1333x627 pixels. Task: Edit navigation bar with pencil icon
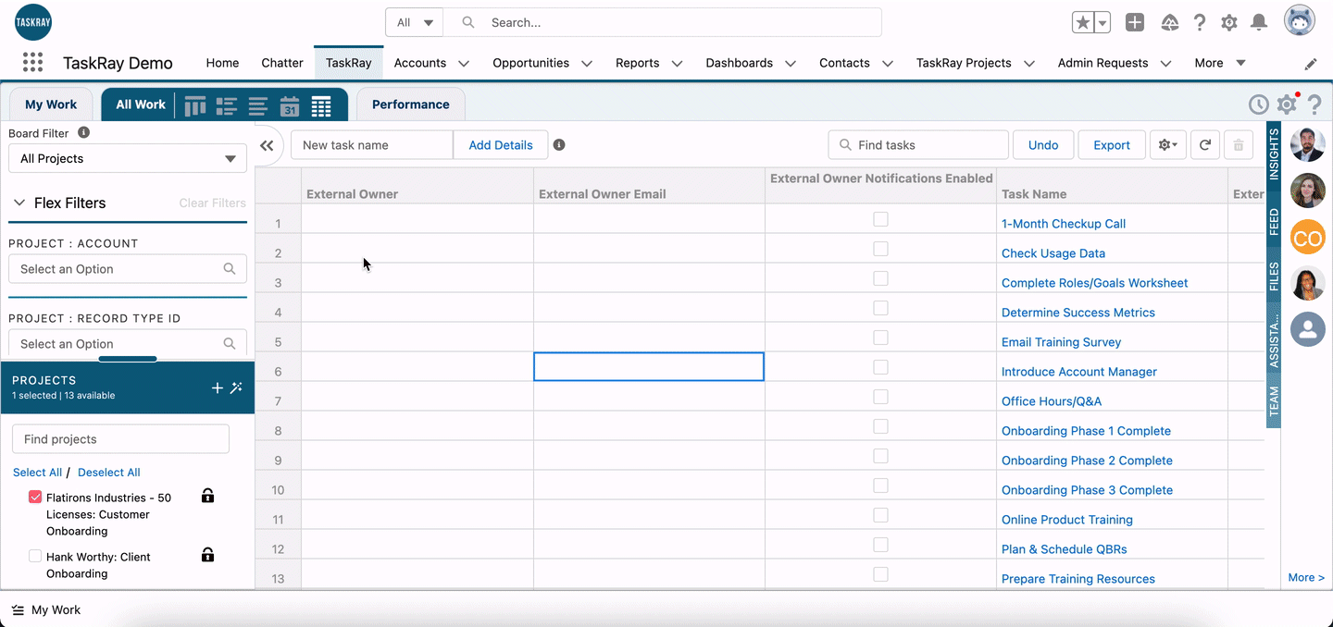1311,64
